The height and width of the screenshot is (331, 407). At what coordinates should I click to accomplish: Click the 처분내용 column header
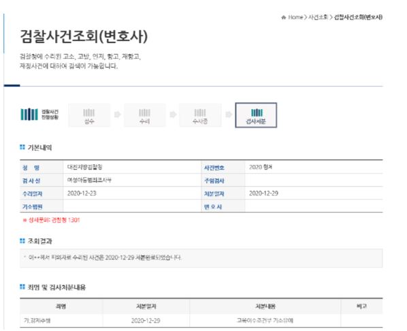265,306
